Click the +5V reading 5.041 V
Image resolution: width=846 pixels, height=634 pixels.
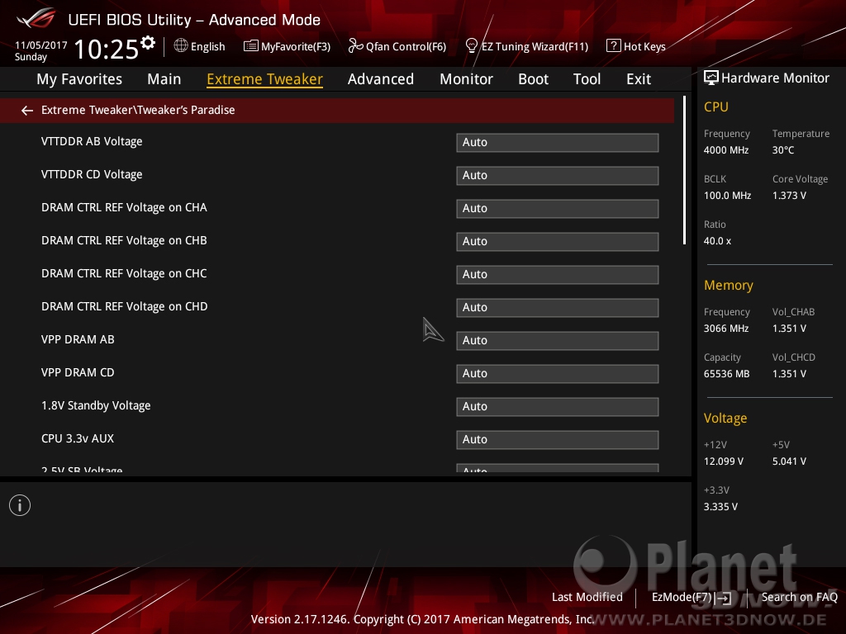coord(789,461)
